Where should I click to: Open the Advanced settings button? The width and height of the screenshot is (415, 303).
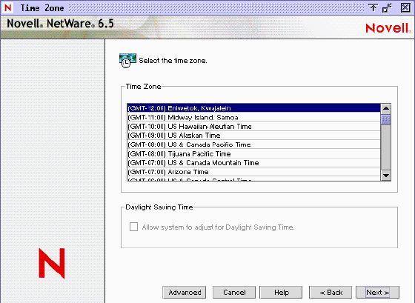coord(185,293)
